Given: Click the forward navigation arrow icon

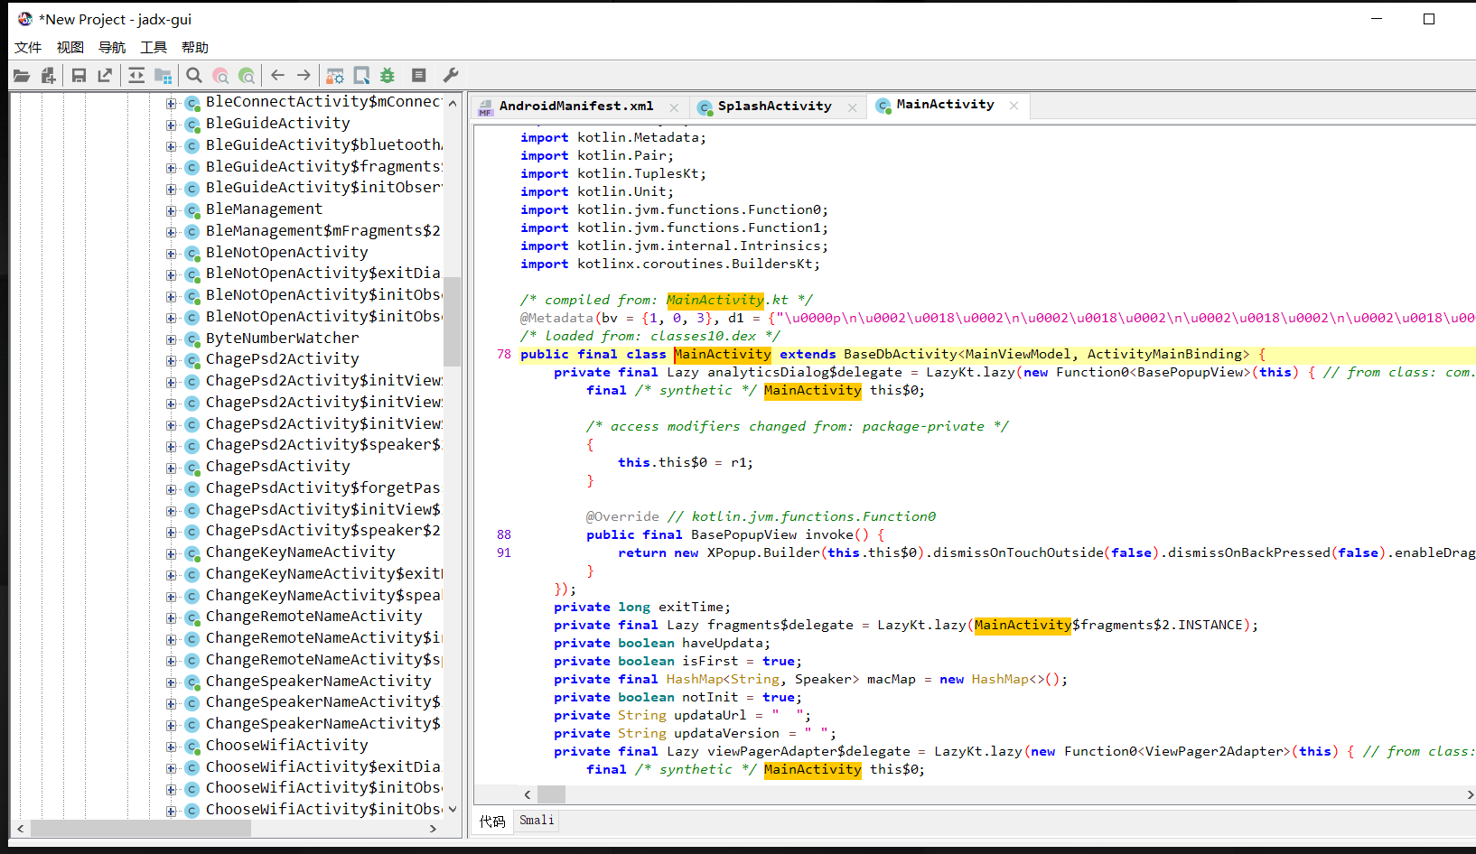Looking at the screenshot, I should tap(303, 75).
